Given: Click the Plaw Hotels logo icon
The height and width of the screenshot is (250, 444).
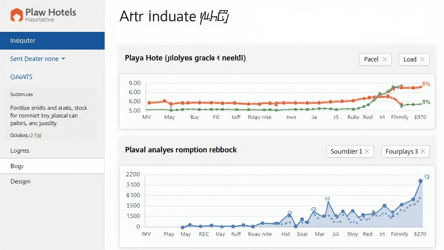Looking at the screenshot, I should [x=16, y=15].
